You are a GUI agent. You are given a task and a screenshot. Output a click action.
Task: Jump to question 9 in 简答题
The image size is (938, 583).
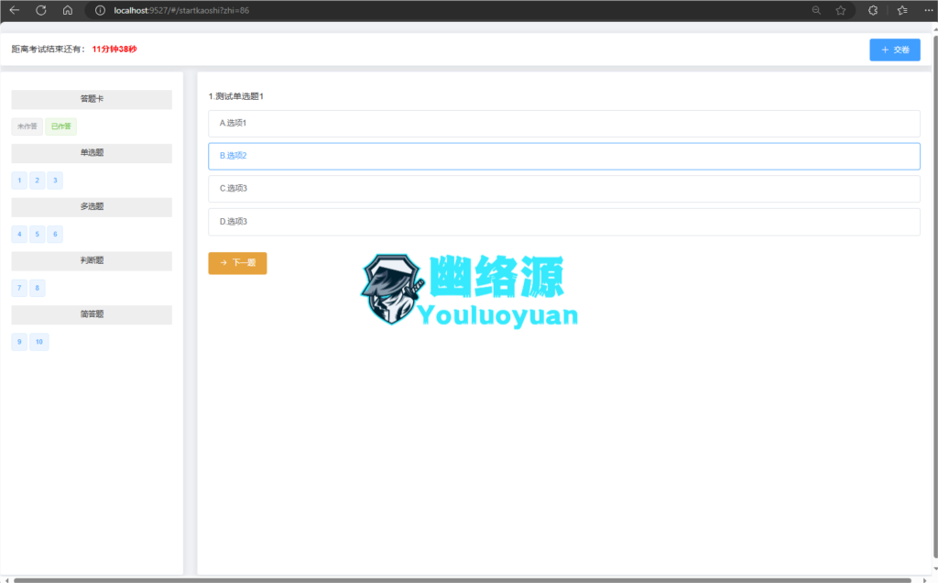click(19, 342)
